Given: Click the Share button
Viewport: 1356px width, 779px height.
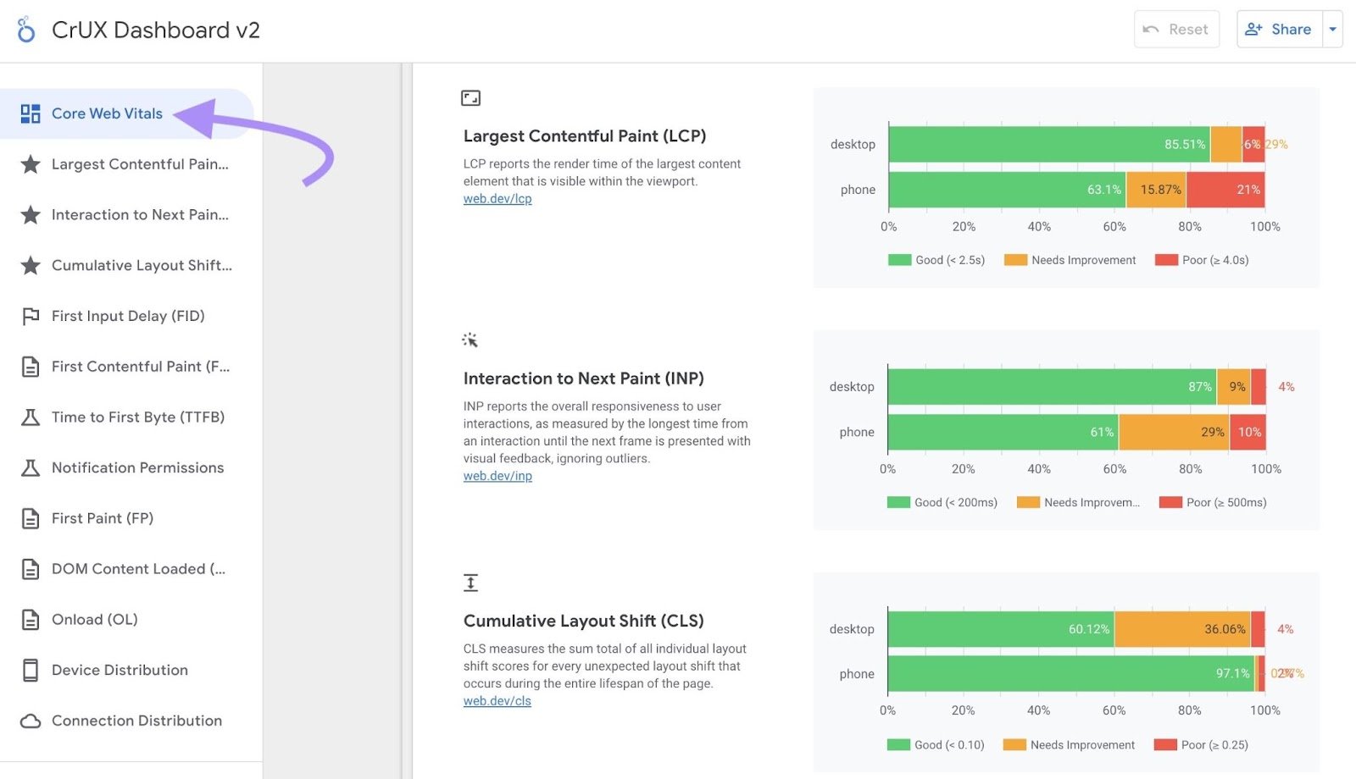Looking at the screenshot, I should [x=1279, y=28].
